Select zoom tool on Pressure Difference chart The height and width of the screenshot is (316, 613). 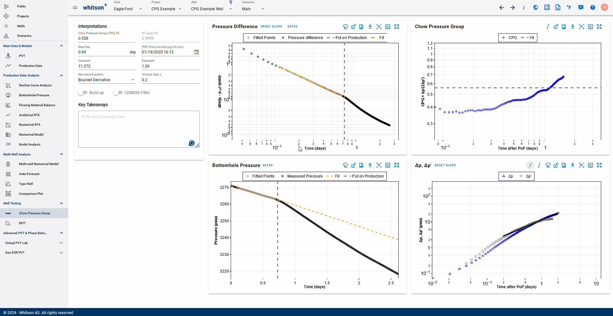click(x=379, y=27)
